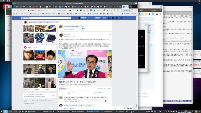Open the 2019年 year dropdown
This screenshot has height=113, width=201.
click(49, 23)
